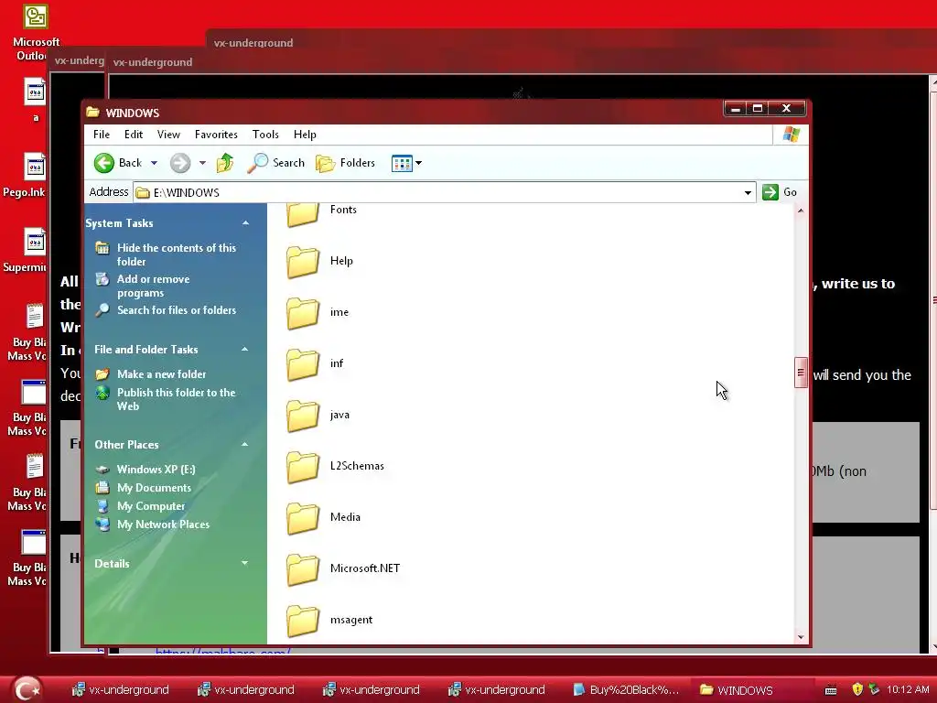Click the Media folder name
The width and height of the screenshot is (937, 703).
click(345, 517)
